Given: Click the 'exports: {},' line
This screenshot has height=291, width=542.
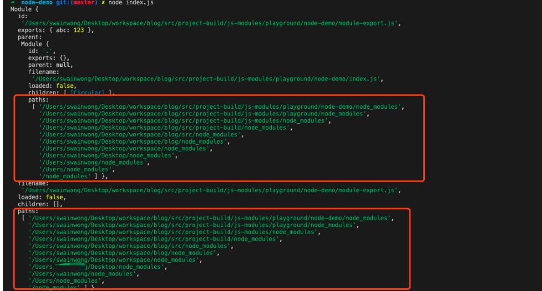Looking at the screenshot, I should point(49,58).
